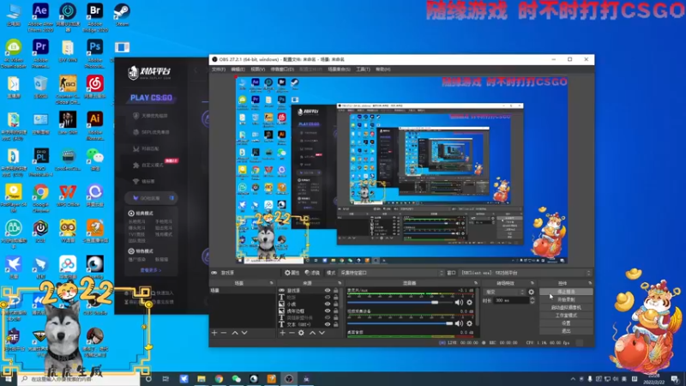Screen dimensions: 686x386
Task: Open the 视图(V) menu in OBS
Action: click(258, 69)
